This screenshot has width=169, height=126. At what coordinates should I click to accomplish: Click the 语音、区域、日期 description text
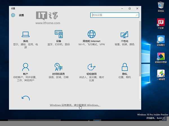tap(59, 77)
